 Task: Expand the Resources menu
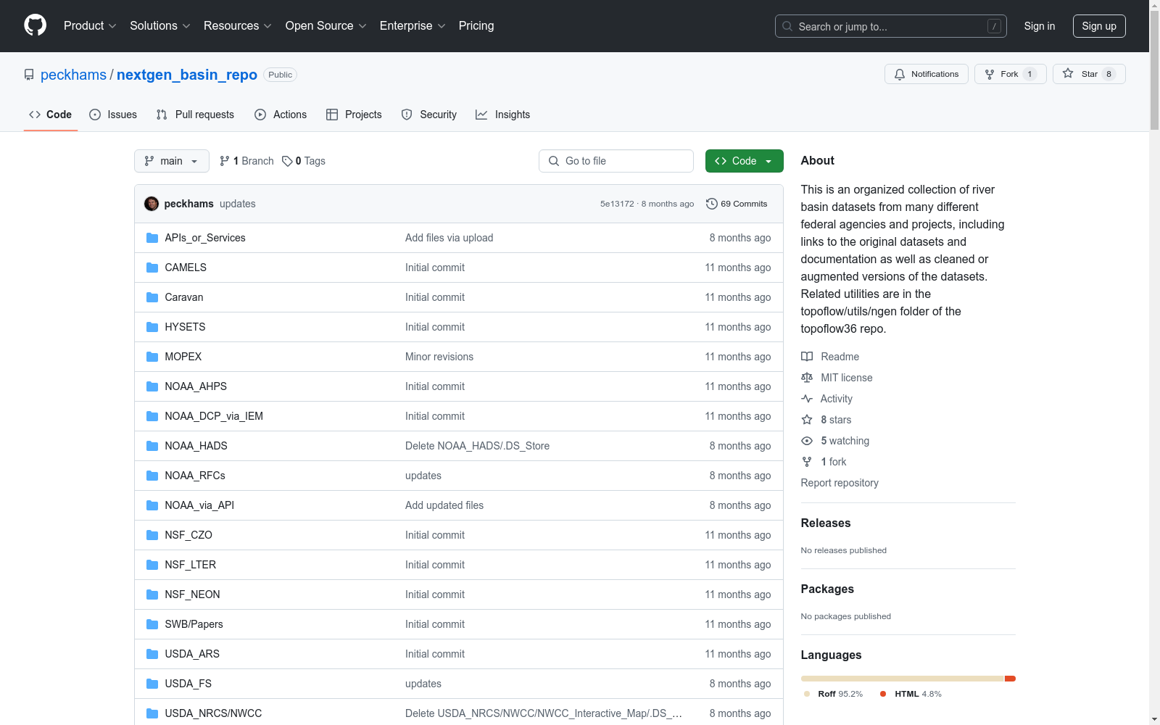pos(238,25)
